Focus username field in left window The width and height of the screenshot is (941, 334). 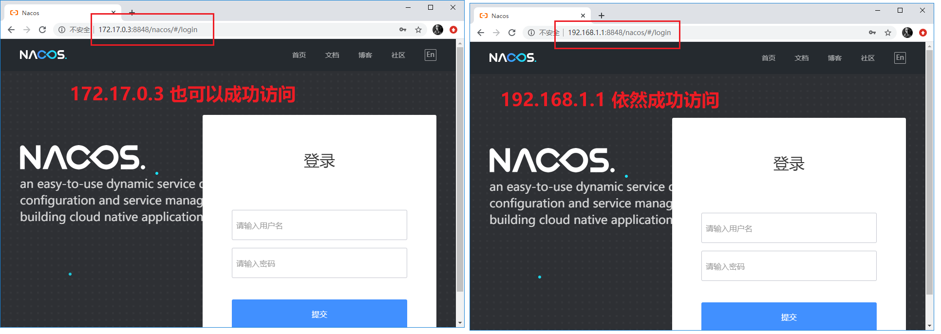pos(320,225)
